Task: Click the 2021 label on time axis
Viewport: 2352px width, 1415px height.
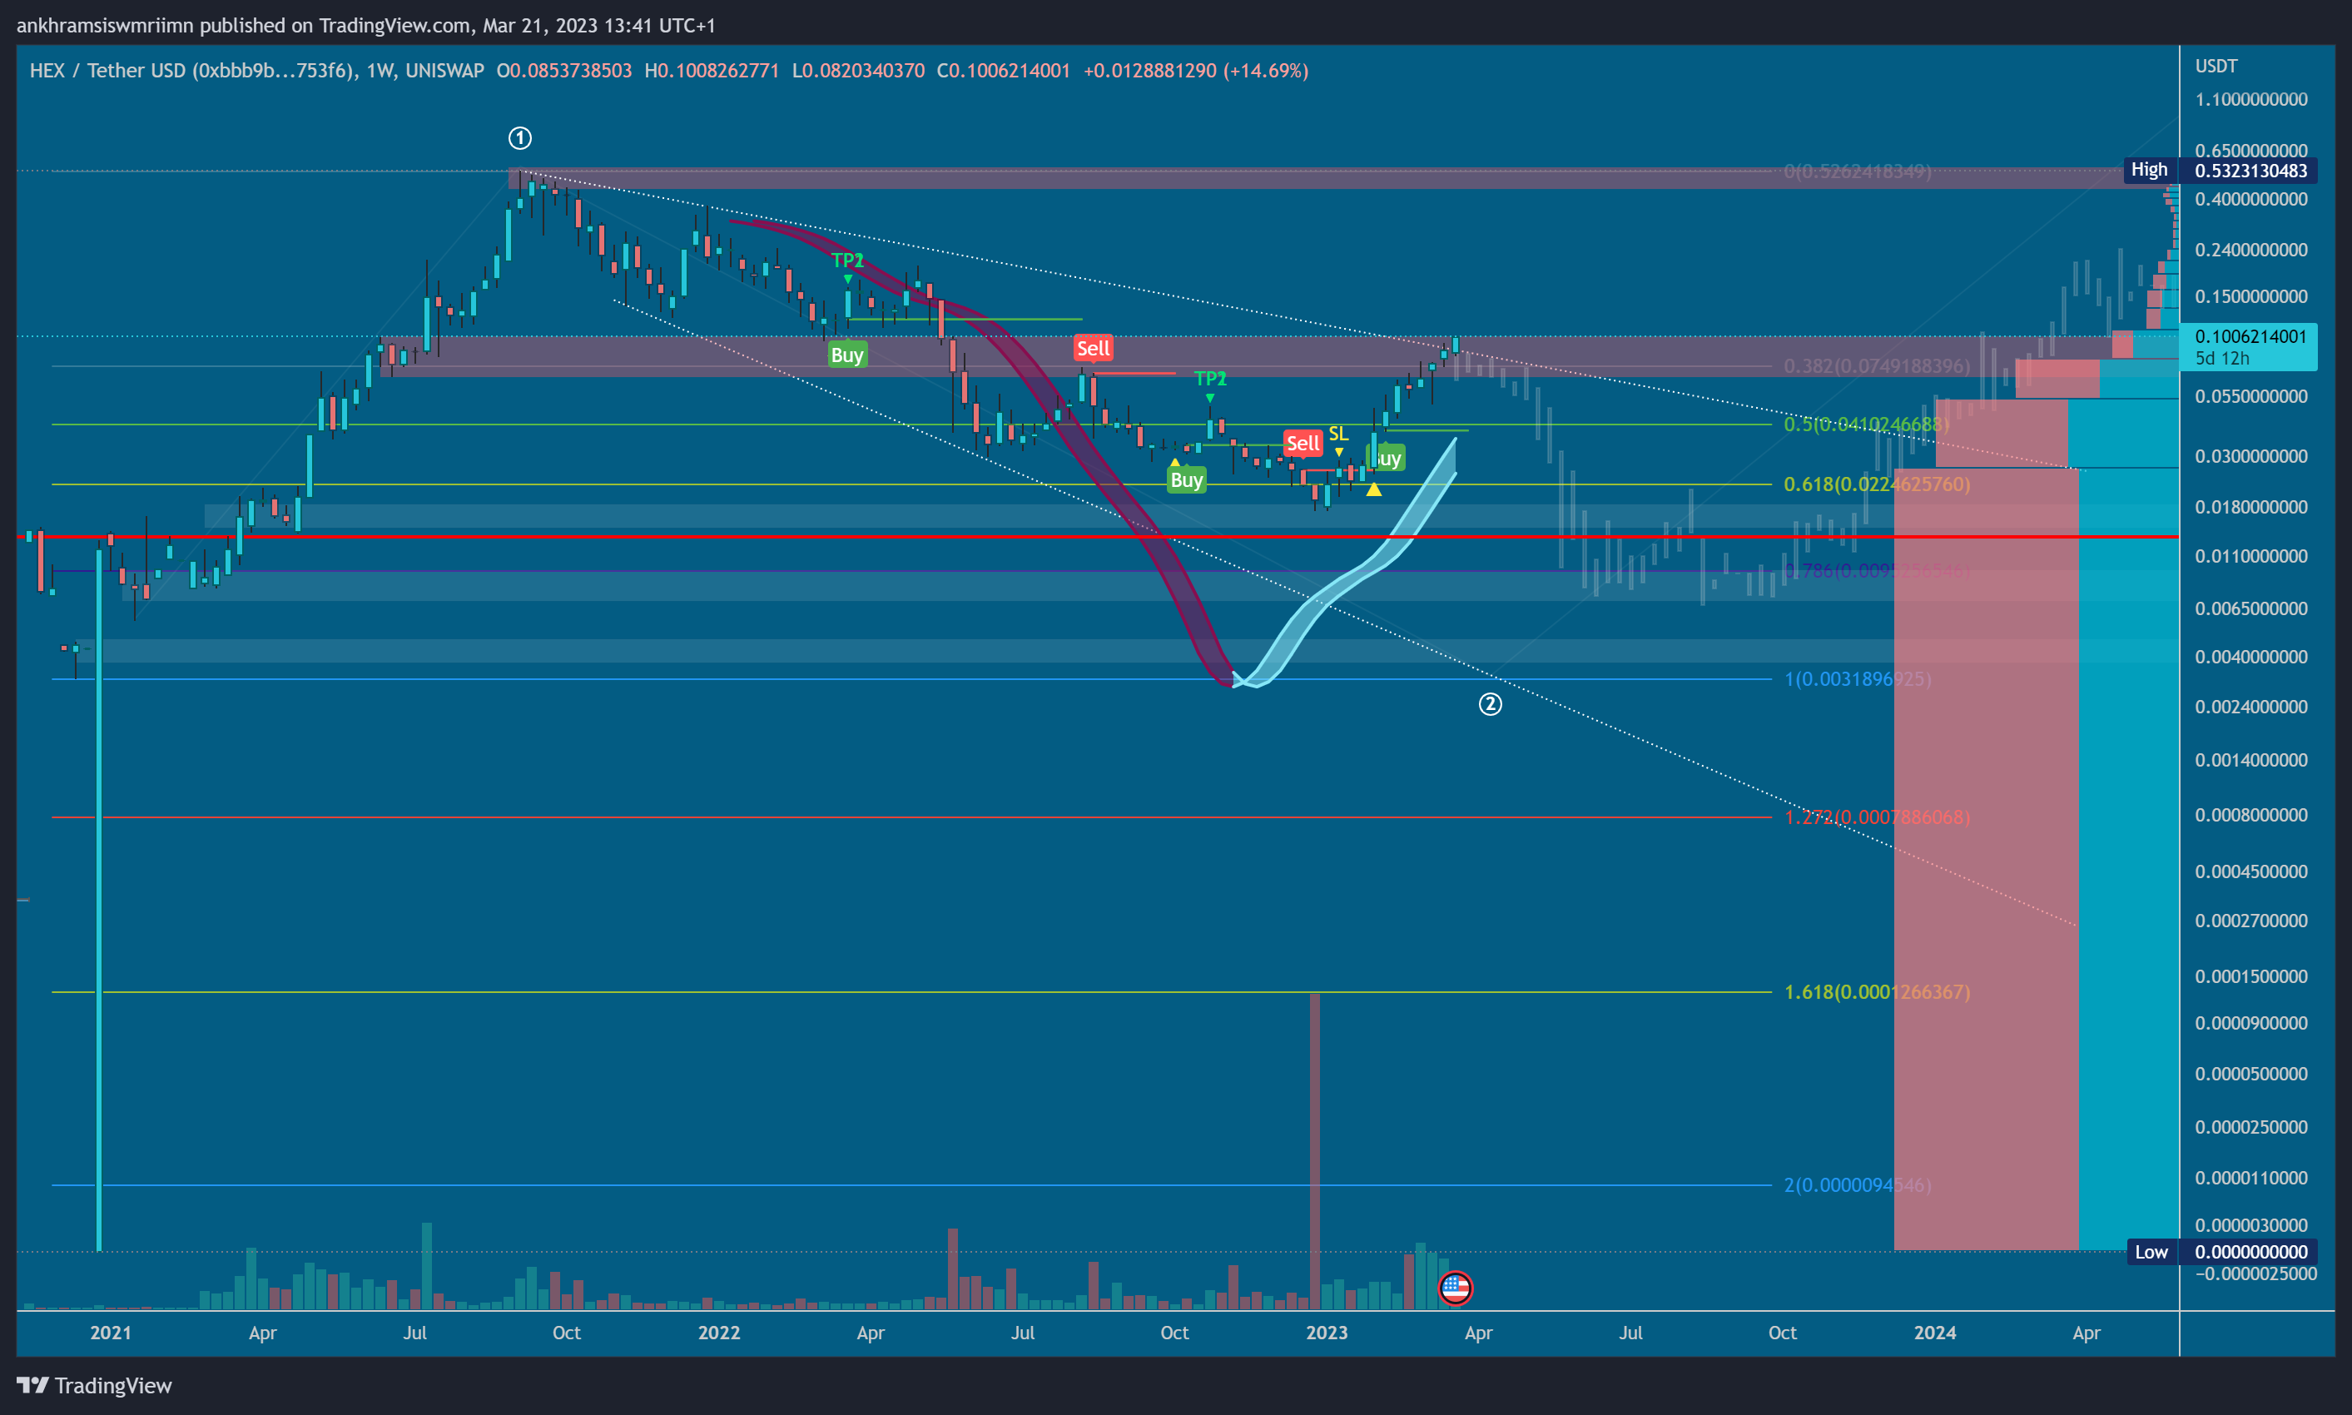Action: (x=111, y=1333)
